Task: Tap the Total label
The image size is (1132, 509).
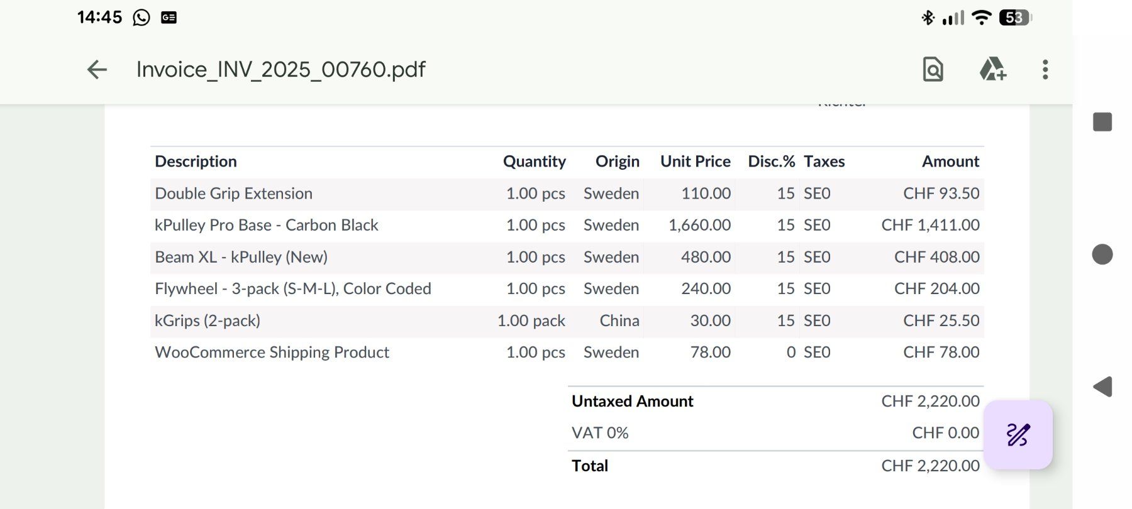Action: [x=590, y=466]
